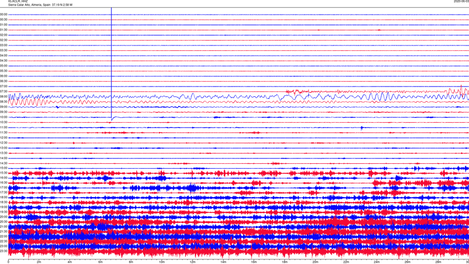Select the 02:30 trace time label

click(x=3, y=40)
